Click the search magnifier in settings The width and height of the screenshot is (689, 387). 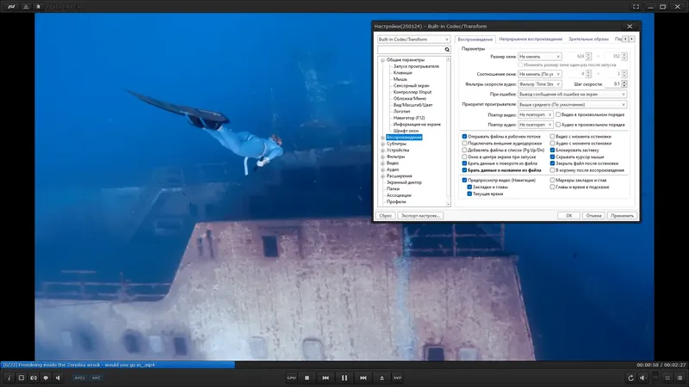click(447, 50)
